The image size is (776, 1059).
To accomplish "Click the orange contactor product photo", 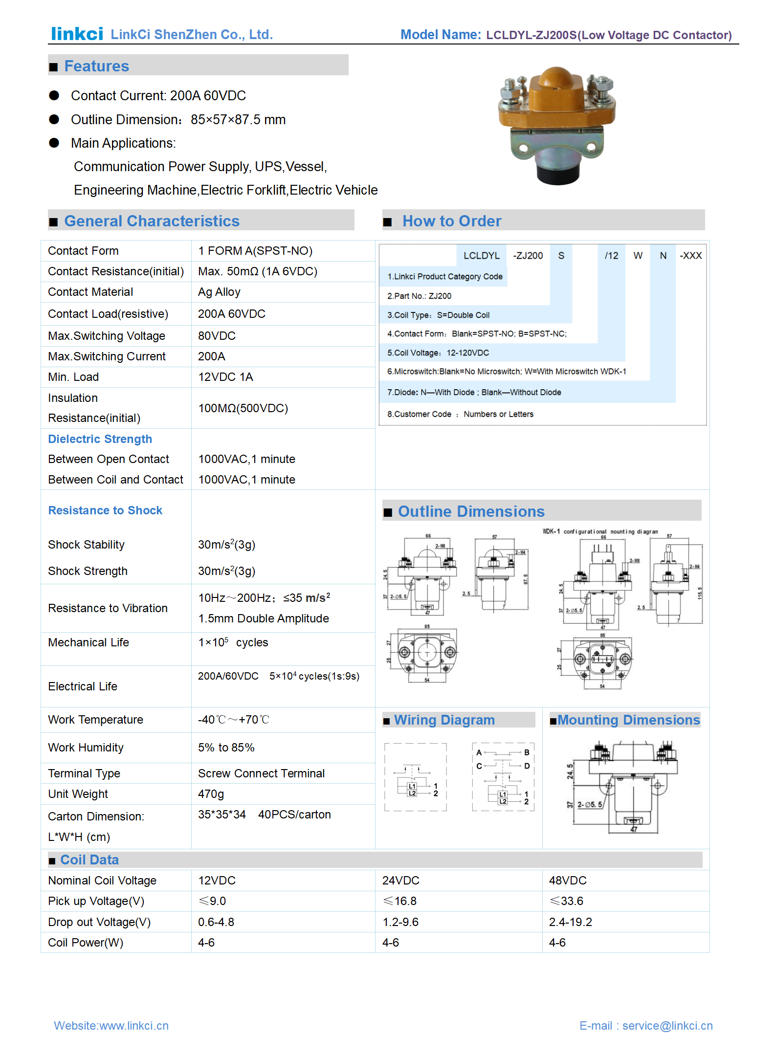I will coord(556,125).
